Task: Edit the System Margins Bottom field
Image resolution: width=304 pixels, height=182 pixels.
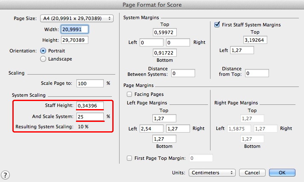Action: pyautogui.click(x=164, y=53)
